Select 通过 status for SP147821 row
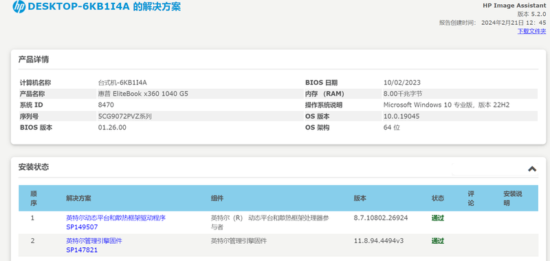Viewport: 550px width, 261px height. (x=438, y=241)
